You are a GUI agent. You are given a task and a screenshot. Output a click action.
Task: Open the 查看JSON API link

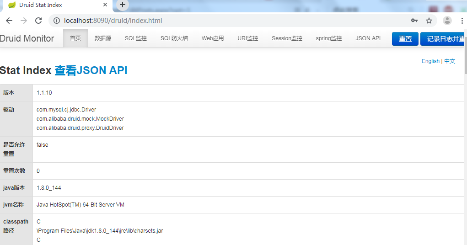(x=91, y=70)
